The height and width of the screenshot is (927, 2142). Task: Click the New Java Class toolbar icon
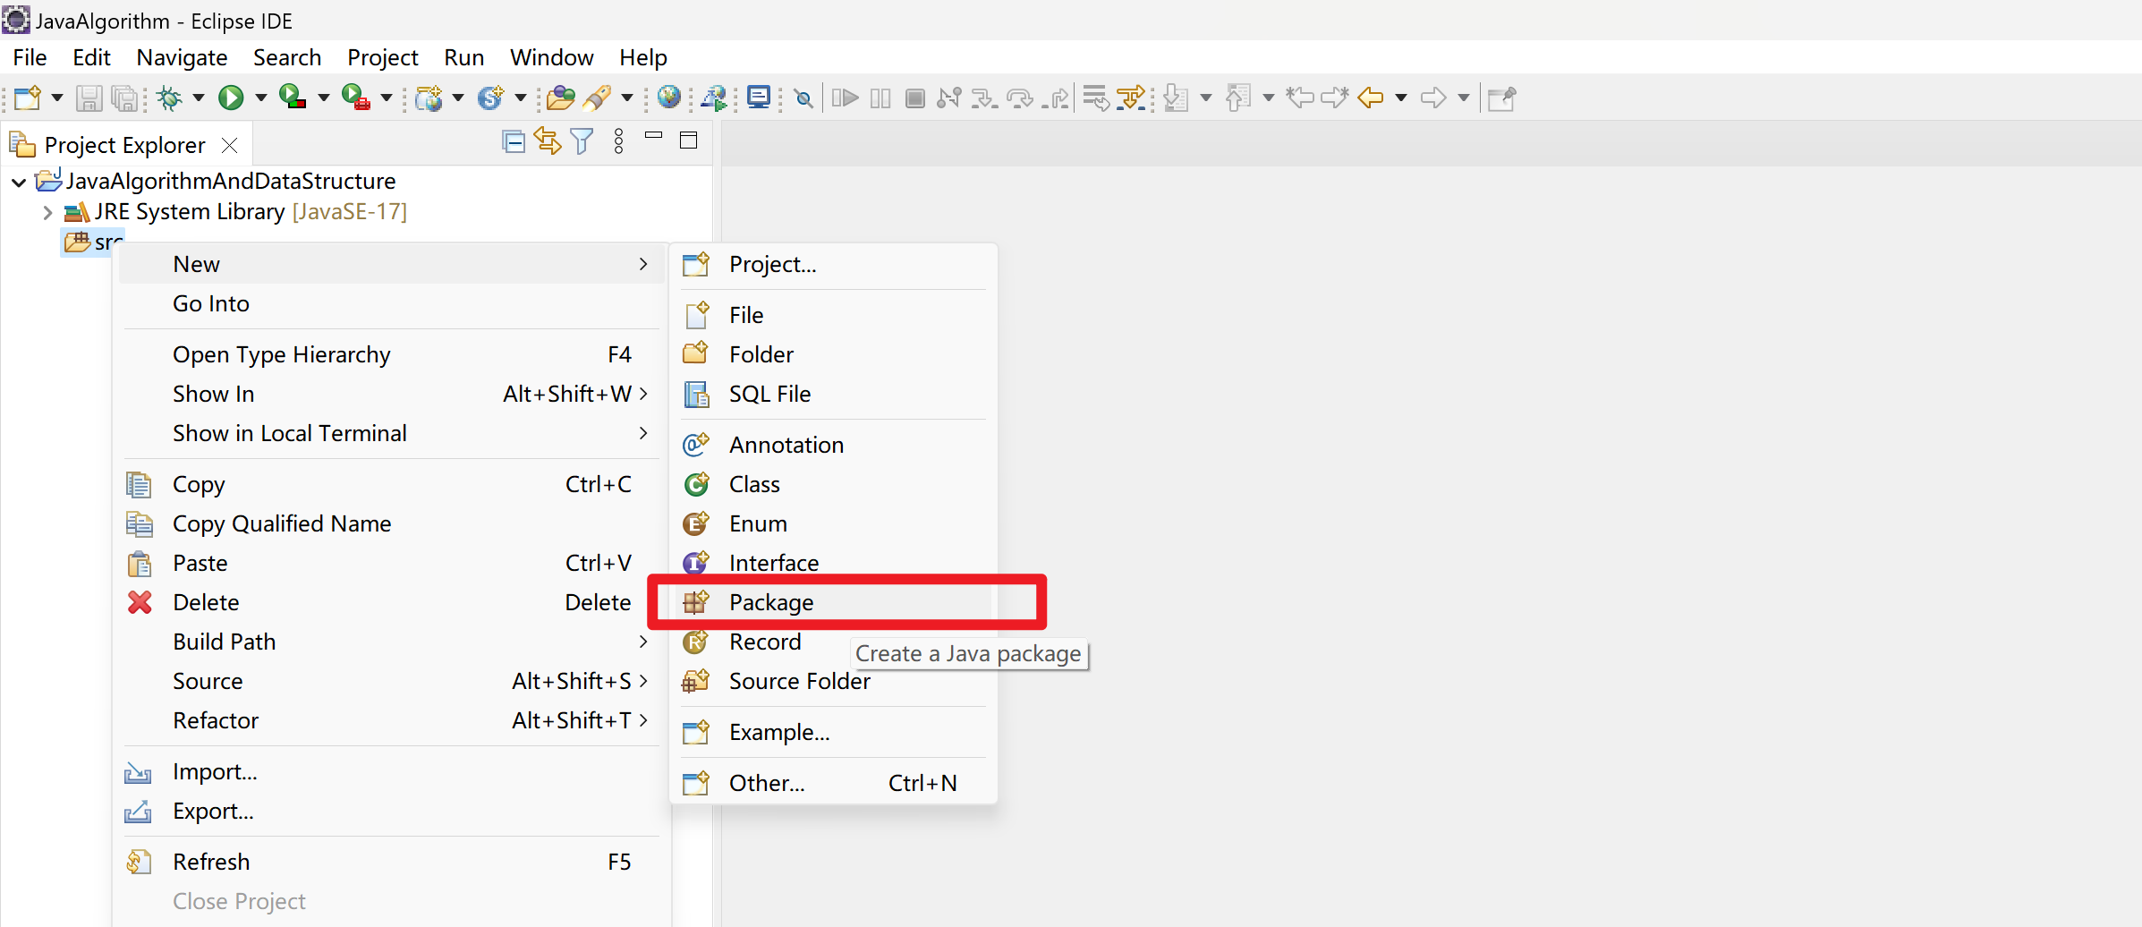[490, 98]
